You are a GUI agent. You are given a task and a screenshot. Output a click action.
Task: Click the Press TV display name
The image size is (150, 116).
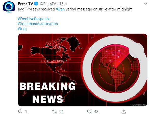[x=25, y=4]
